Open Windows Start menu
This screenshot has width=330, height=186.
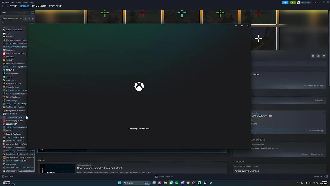119,183
